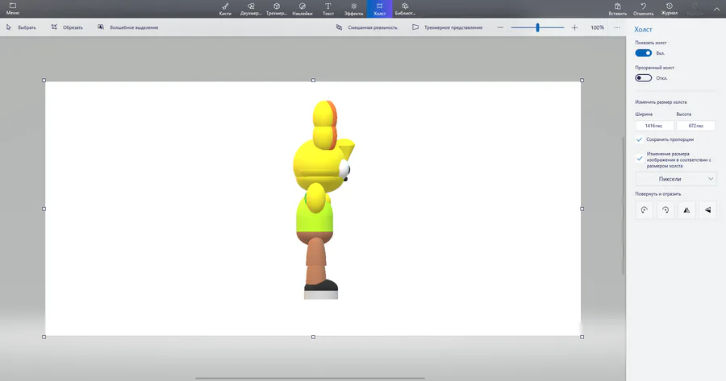Flip canvas vertically button

pyautogui.click(x=708, y=210)
